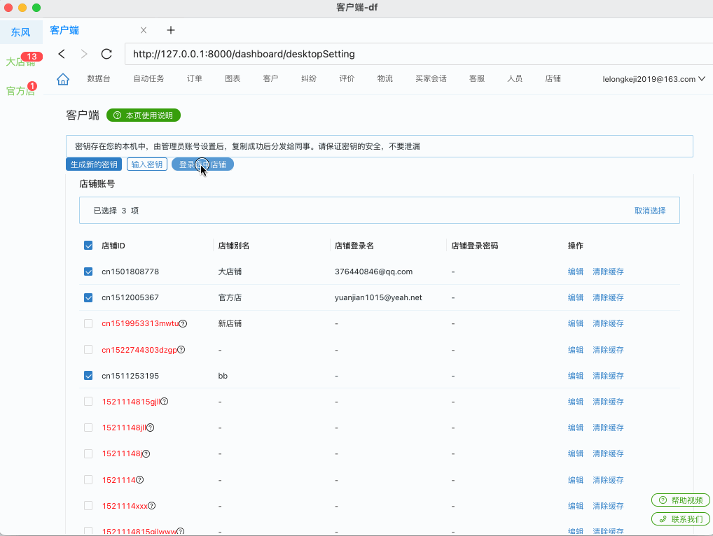The height and width of the screenshot is (536, 713).
Task: Click 清除缓存 for 官方店 row
Action: pos(608,297)
